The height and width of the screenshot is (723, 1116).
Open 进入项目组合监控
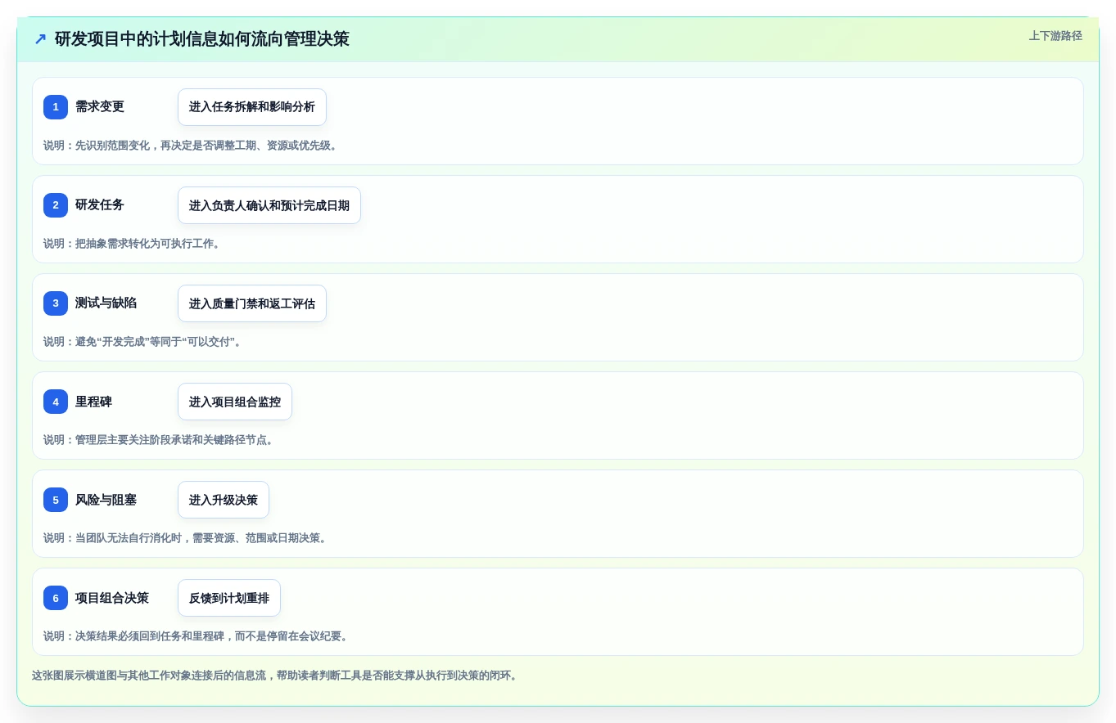pyautogui.click(x=235, y=402)
